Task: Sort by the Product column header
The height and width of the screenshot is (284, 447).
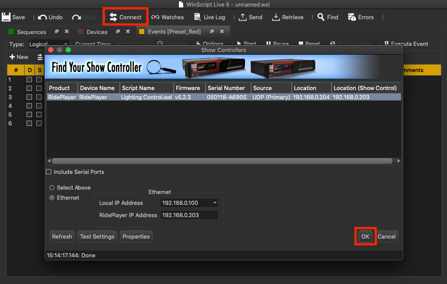Action: point(62,88)
